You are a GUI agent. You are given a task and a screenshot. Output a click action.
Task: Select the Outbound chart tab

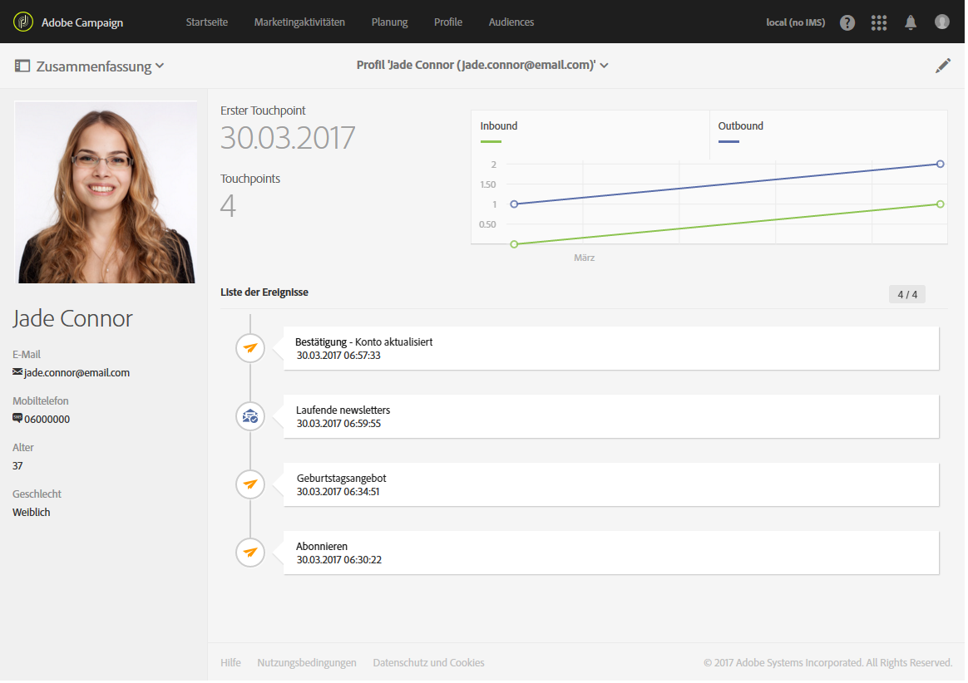point(828,134)
